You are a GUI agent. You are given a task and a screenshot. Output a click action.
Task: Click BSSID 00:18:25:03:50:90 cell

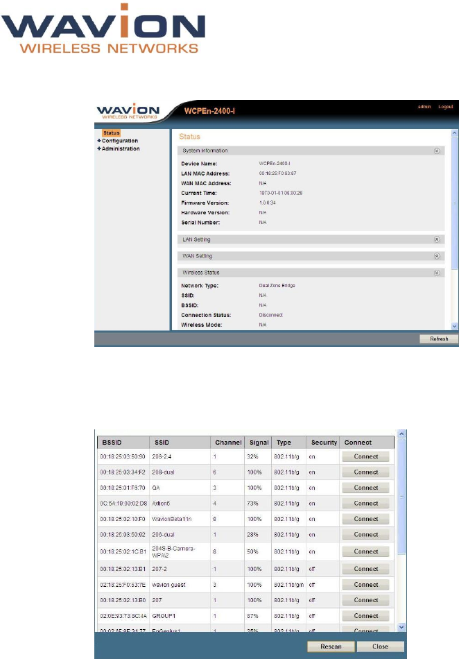[x=123, y=456]
